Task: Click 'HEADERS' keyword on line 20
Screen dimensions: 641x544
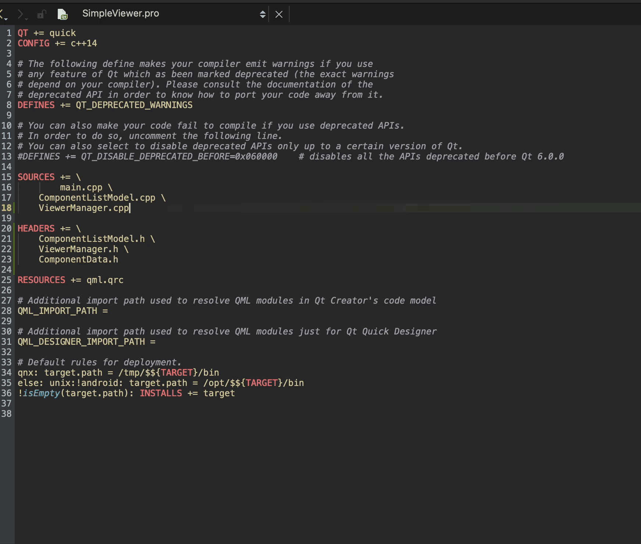Action: pyautogui.click(x=36, y=229)
